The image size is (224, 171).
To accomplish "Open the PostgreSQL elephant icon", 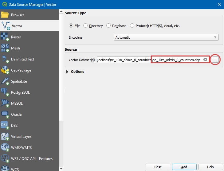I will coord(5,92).
